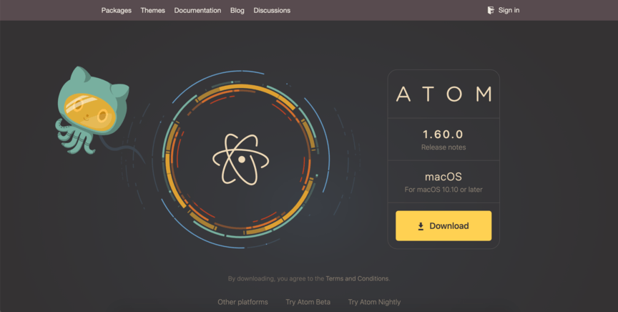618x312 pixels.
Task: Open the Packages page
Action: coord(117,10)
